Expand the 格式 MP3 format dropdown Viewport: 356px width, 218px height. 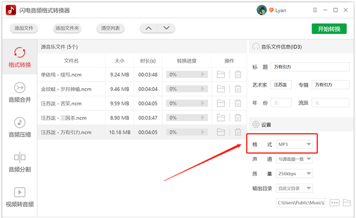294,145
